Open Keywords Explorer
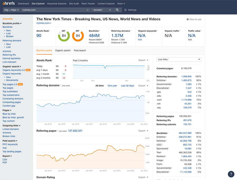The image size is (237, 180). tap(57, 4)
